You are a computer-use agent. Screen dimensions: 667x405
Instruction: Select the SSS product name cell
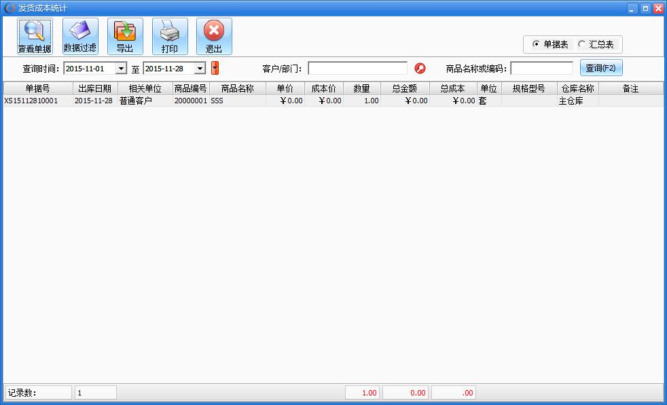click(237, 101)
